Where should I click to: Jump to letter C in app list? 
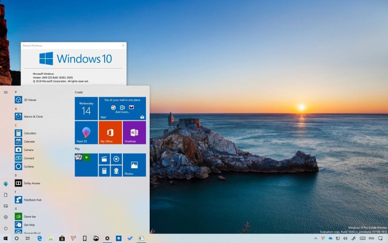click(16, 125)
